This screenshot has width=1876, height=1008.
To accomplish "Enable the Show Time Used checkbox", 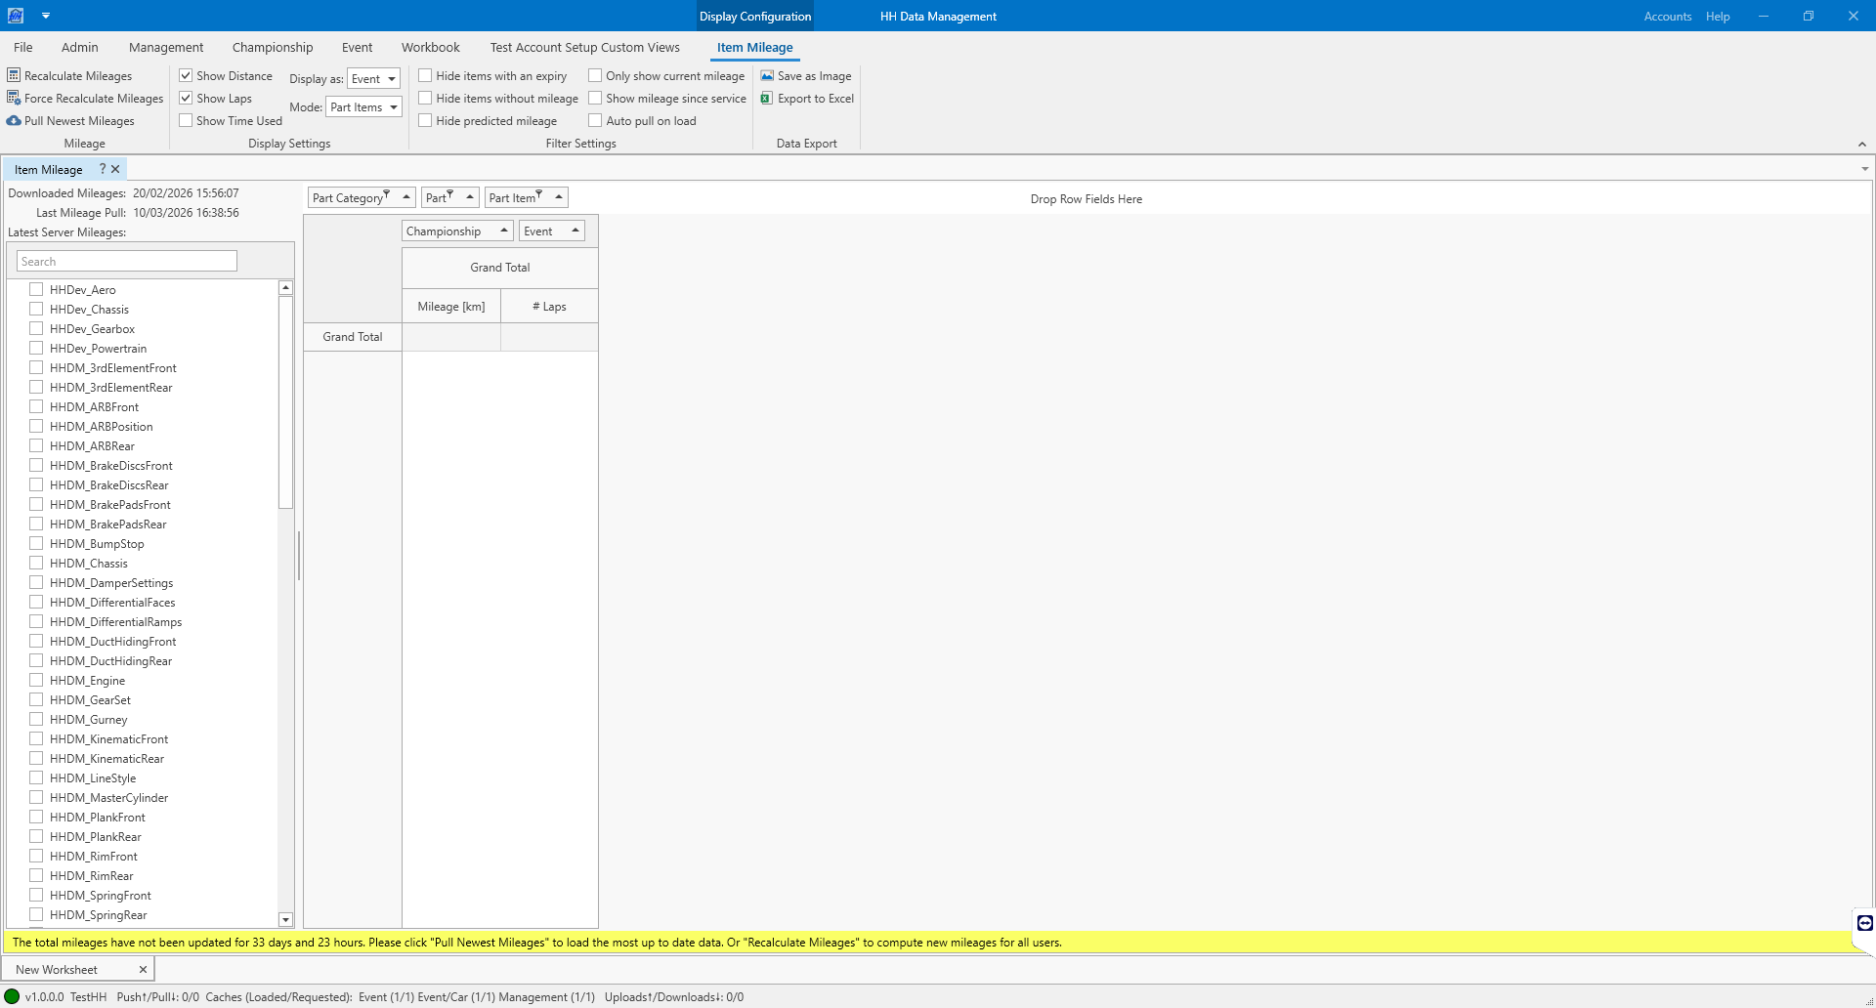I will coord(186,121).
